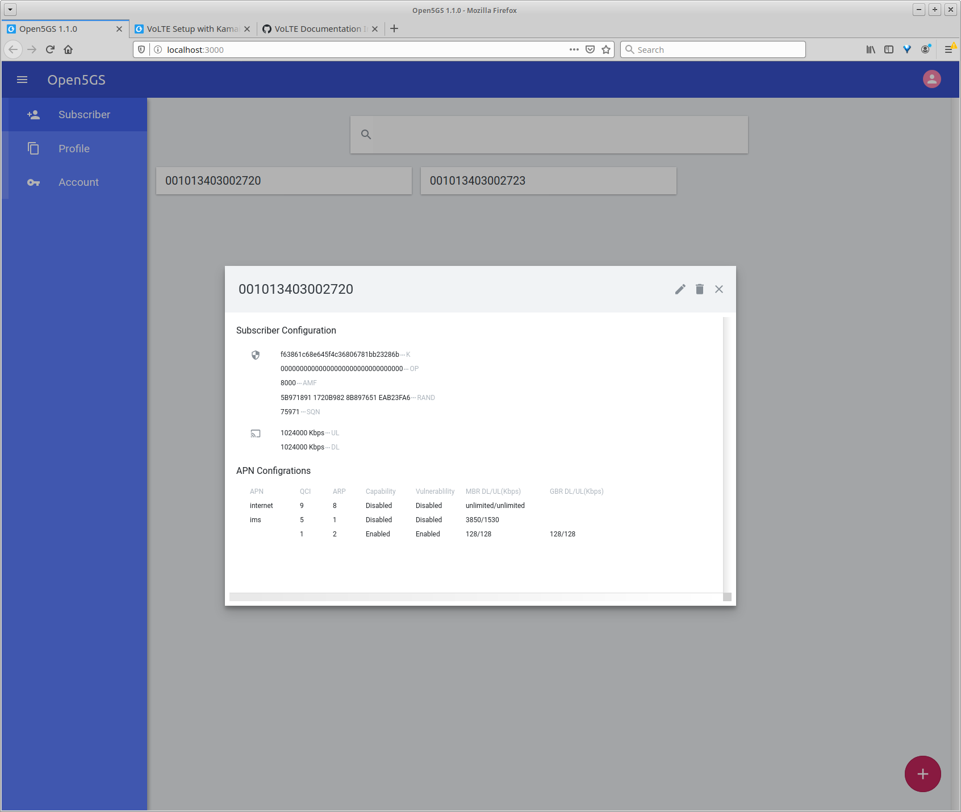The width and height of the screenshot is (961, 812).
Task: Go to Firefox home page
Action: coord(68,49)
